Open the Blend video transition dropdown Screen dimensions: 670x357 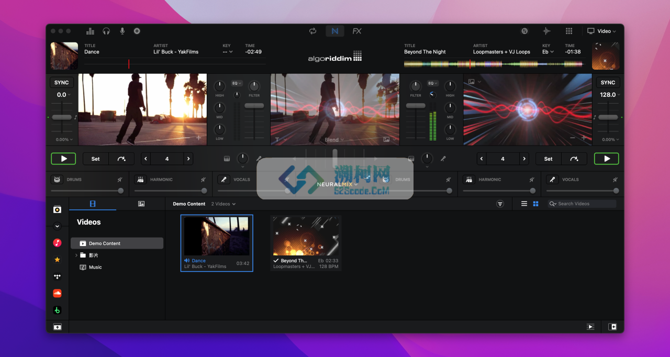tap(334, 140)
